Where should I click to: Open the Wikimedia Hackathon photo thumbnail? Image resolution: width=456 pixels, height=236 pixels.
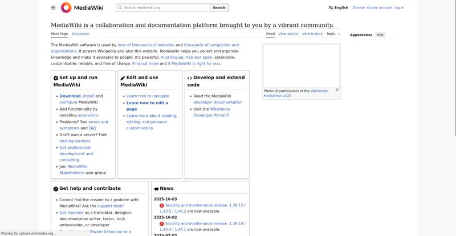coord(301,66)
